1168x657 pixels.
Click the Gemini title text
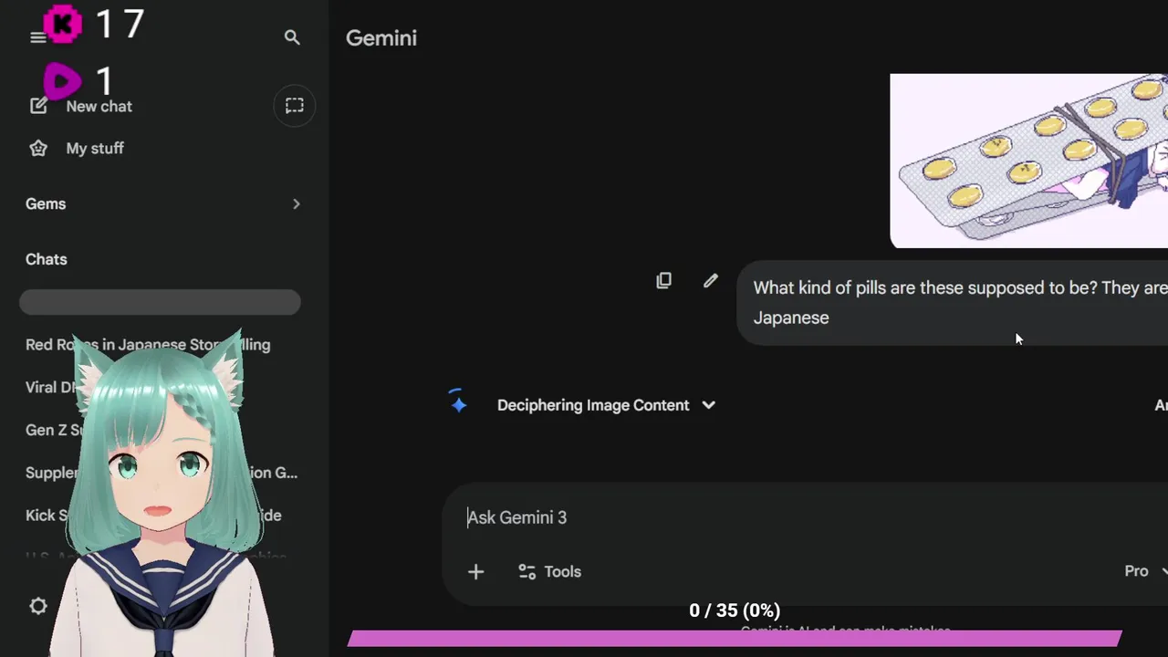pos(381,38)
